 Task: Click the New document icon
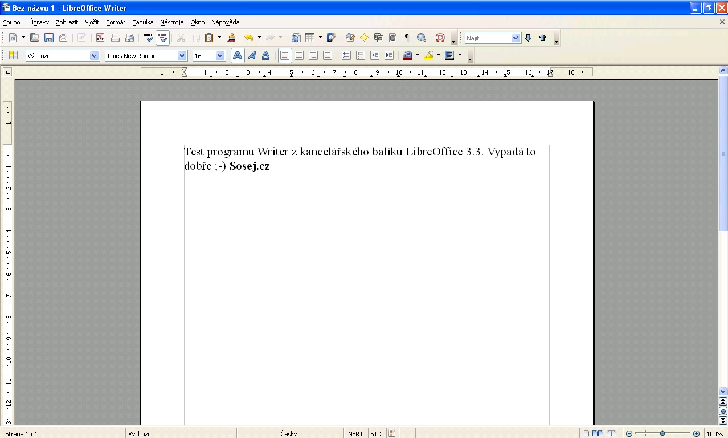13,38
